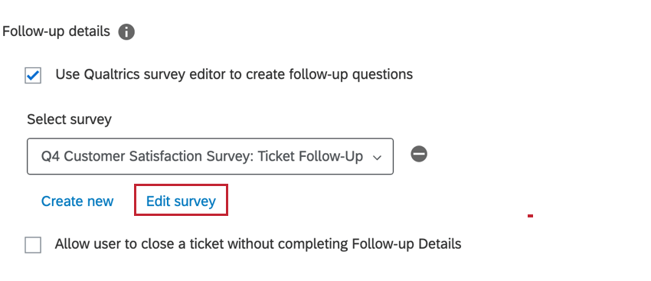This screenshot has height=281, width=651.
Task: Click the dropdown chevron in survey selector
Action: coord(377,158)
